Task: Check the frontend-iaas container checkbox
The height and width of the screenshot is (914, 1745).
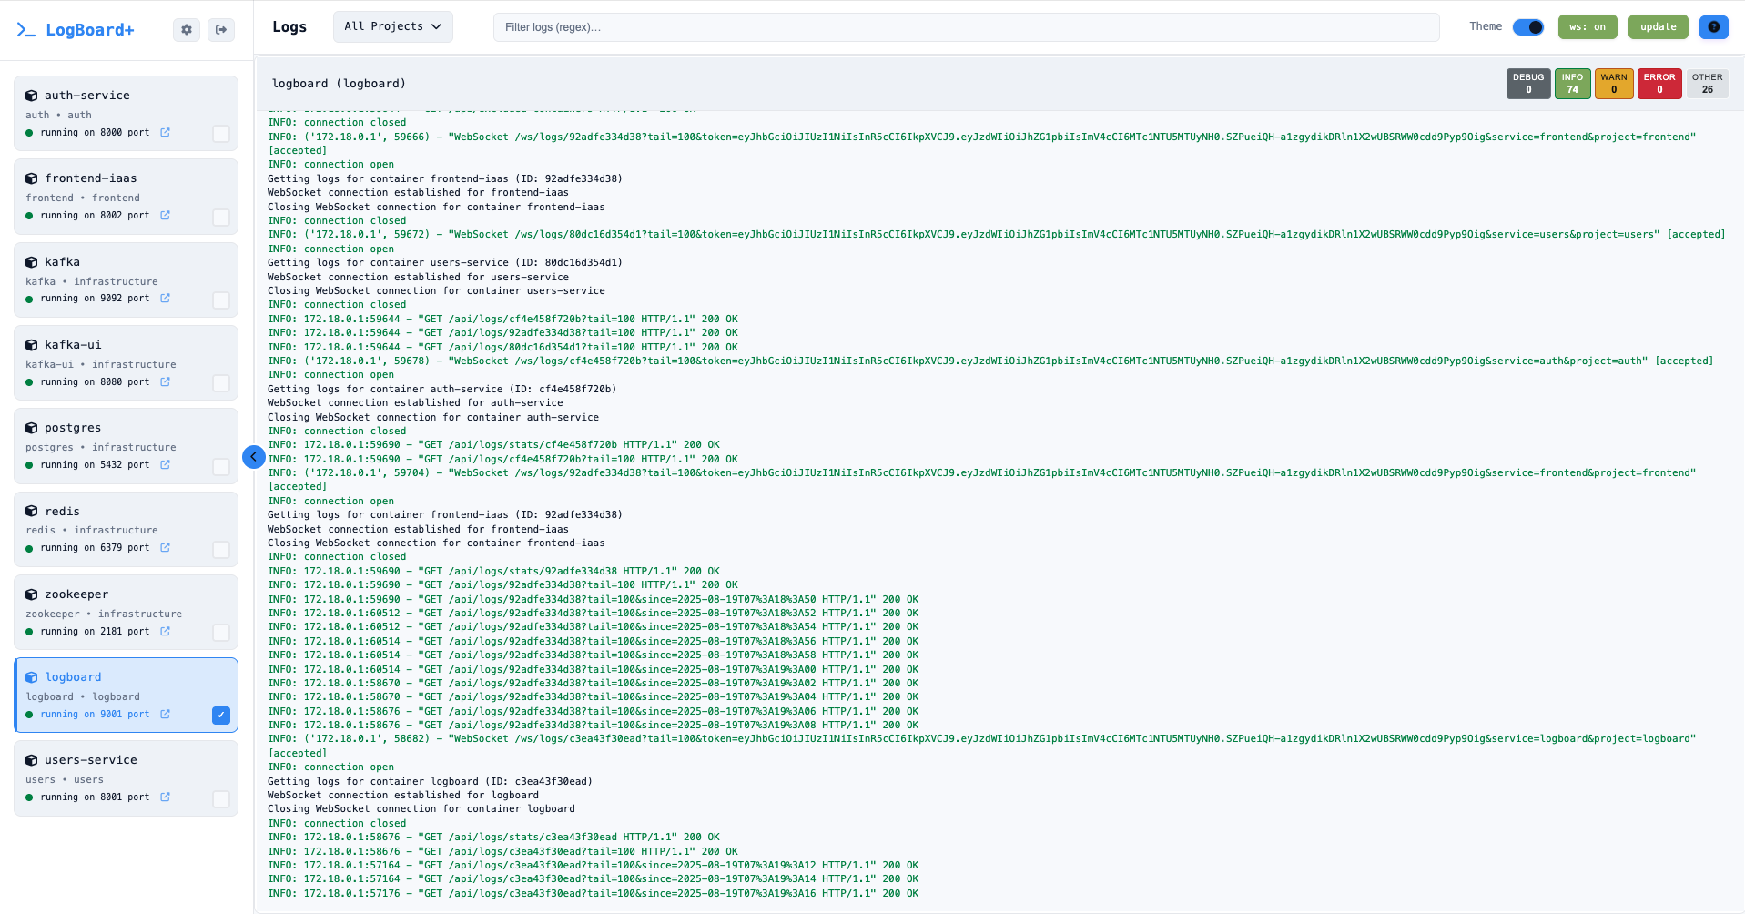Action: tap(221, 218)
